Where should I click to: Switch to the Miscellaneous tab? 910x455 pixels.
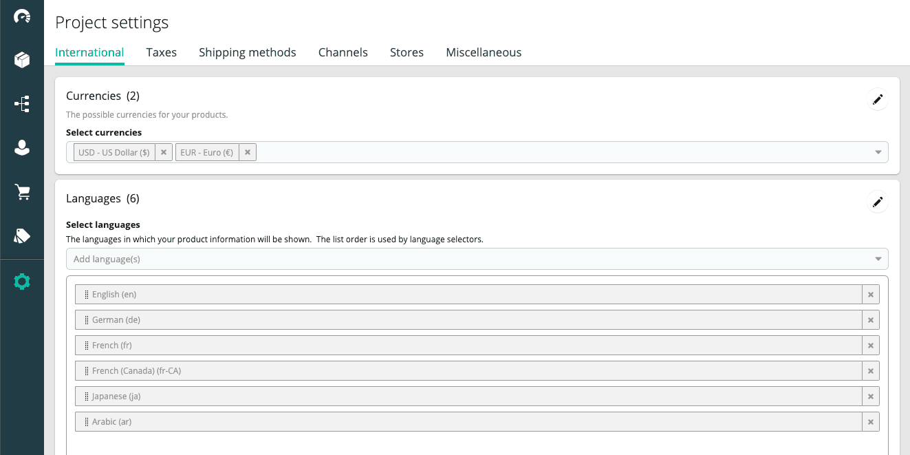click(x=484, y=52)
